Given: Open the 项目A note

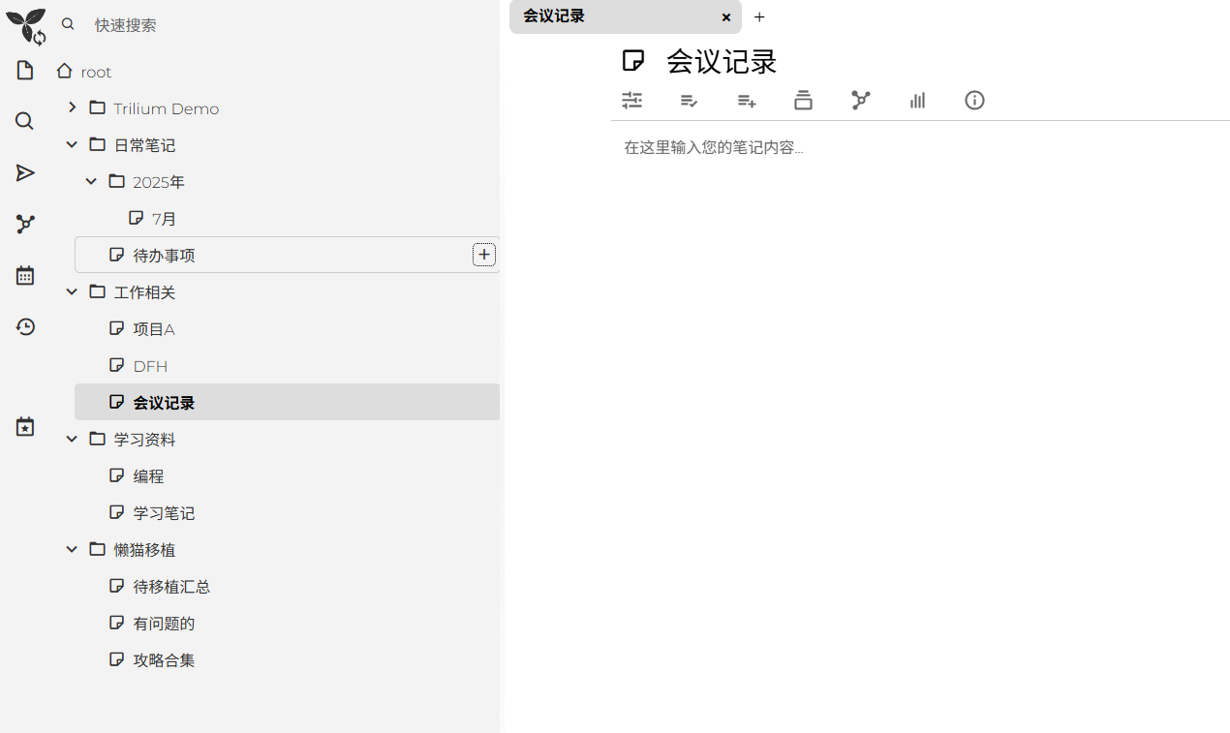Looking at the screenshot, I should pos(154,329).
